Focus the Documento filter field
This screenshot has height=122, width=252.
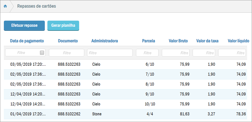67,53
